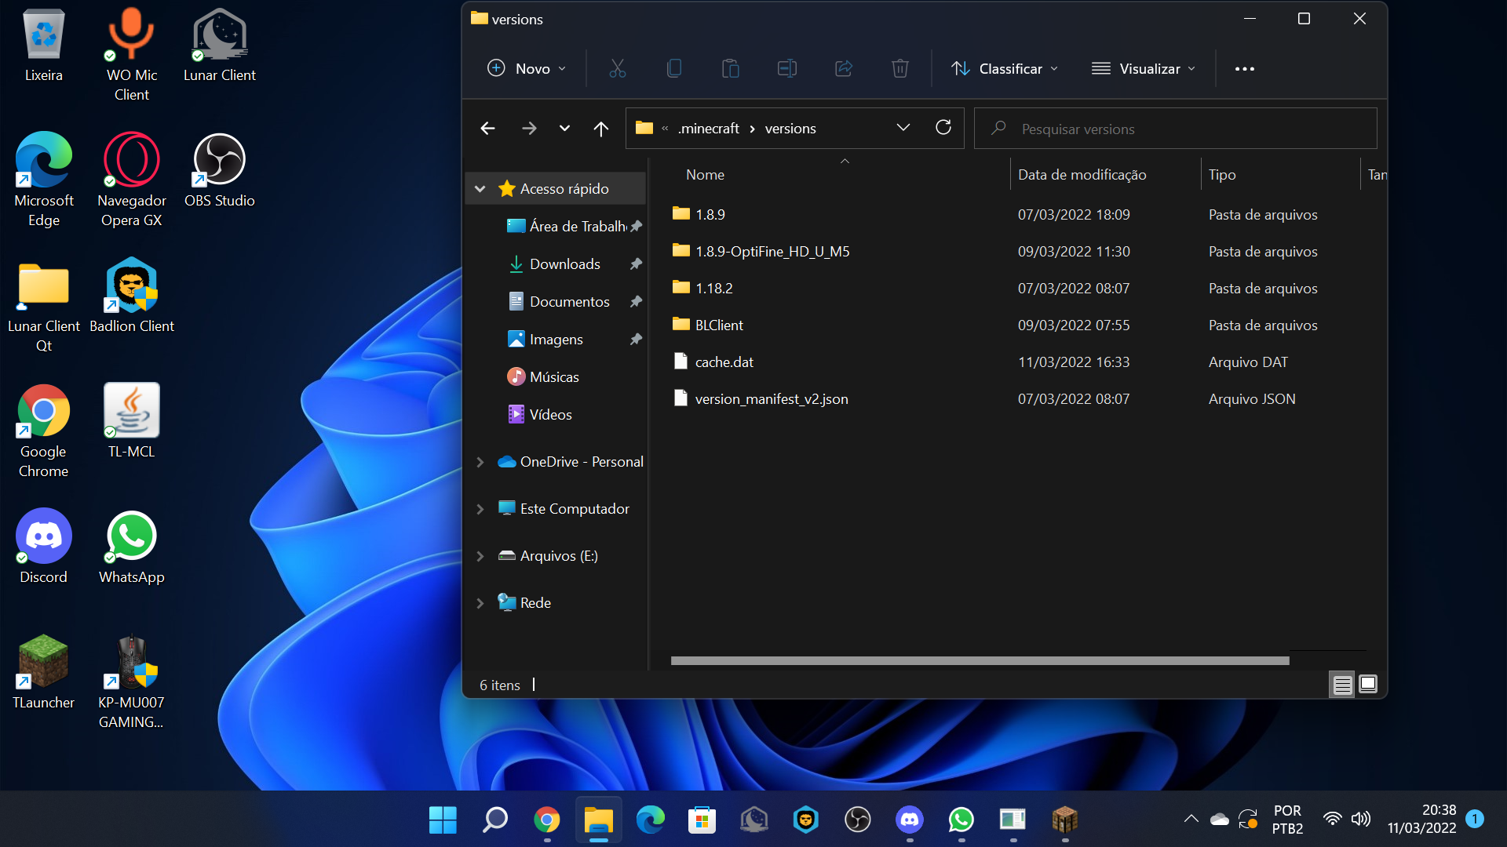Open the three-dots more options menu
1507x847 pixels.
[x=1245, y=69]
